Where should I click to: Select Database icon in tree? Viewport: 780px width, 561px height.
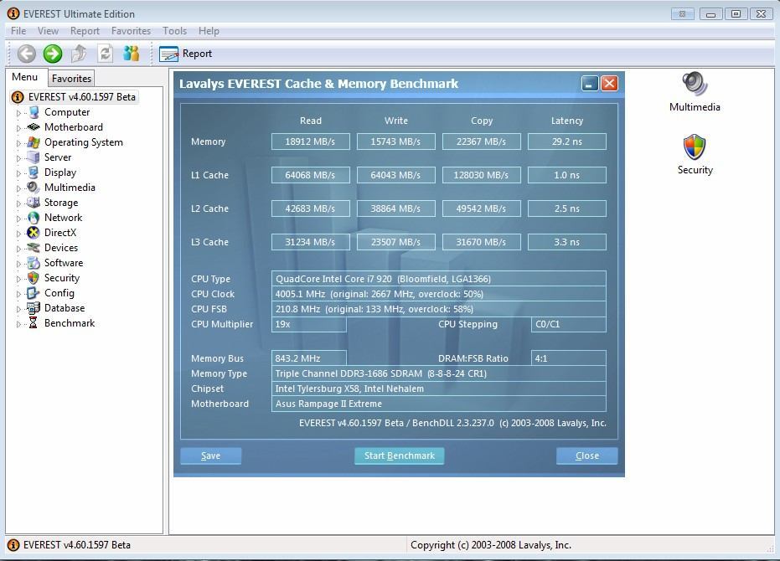[34, 308]
